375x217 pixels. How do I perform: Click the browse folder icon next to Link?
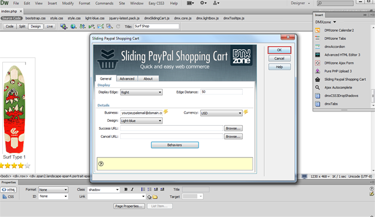point(155,197)
